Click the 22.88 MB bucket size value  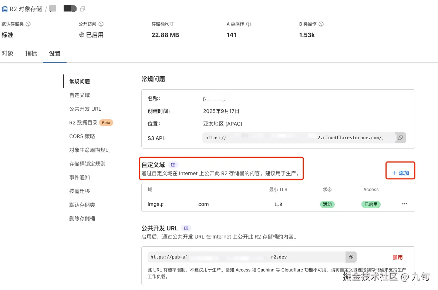[165, 35]
